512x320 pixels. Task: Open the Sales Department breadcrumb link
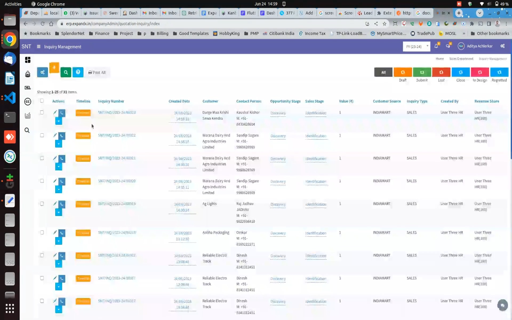[461, 59]
